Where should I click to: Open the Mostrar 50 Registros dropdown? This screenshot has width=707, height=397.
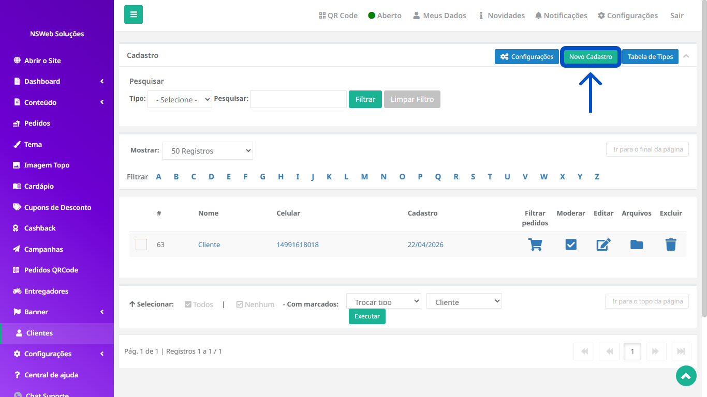(x=208, y=151)
